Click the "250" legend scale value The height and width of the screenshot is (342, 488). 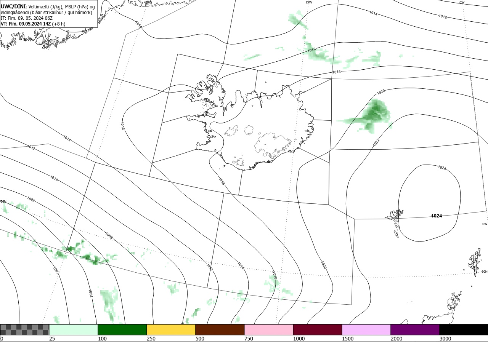tap(151, 339)
